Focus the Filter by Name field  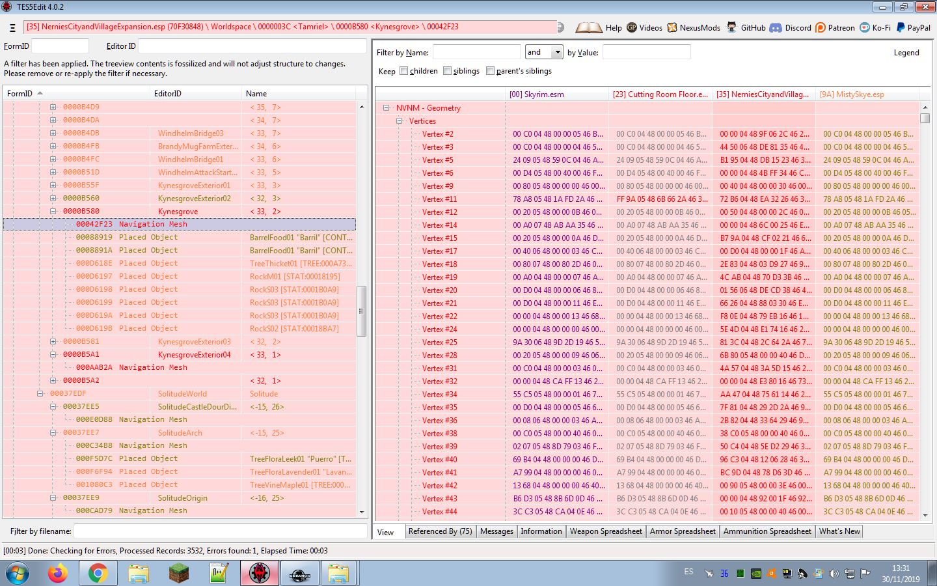click(x=477, y=52)
